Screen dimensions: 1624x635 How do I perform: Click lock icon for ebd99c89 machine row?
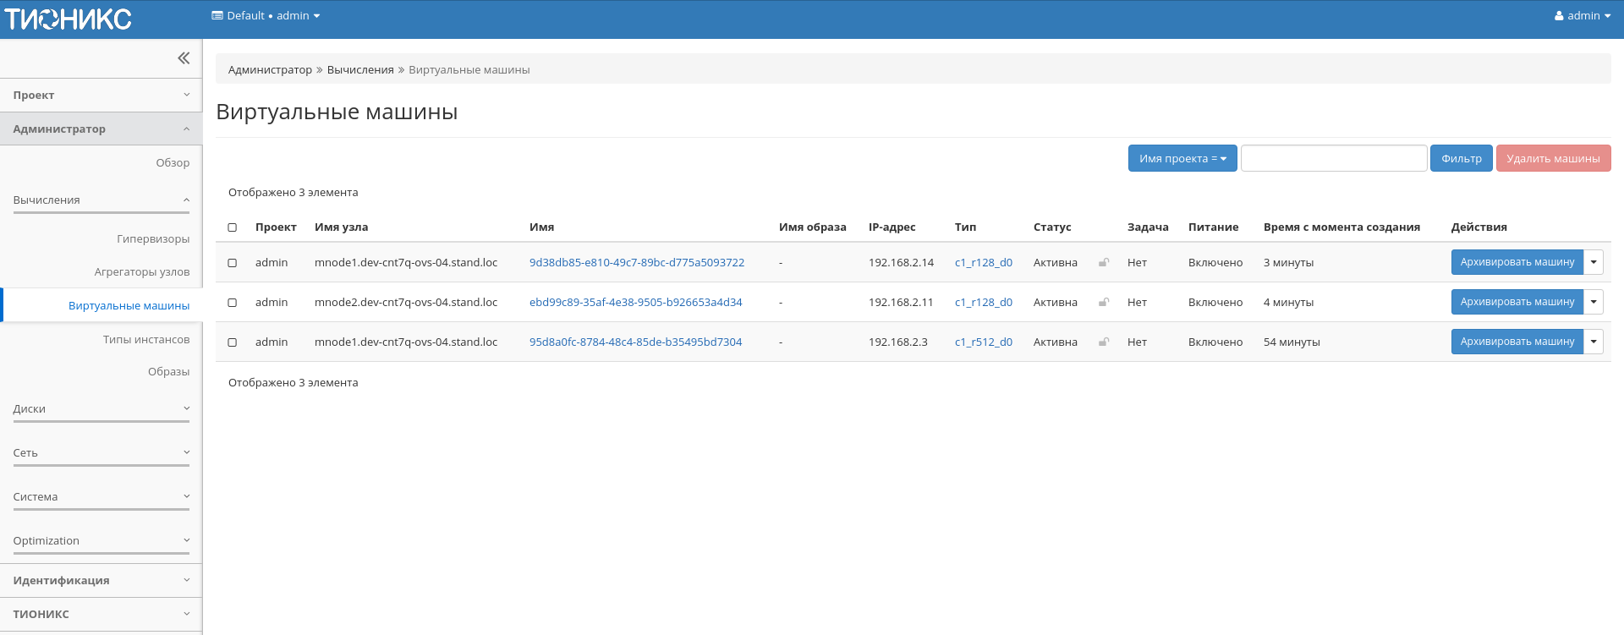1104,303
